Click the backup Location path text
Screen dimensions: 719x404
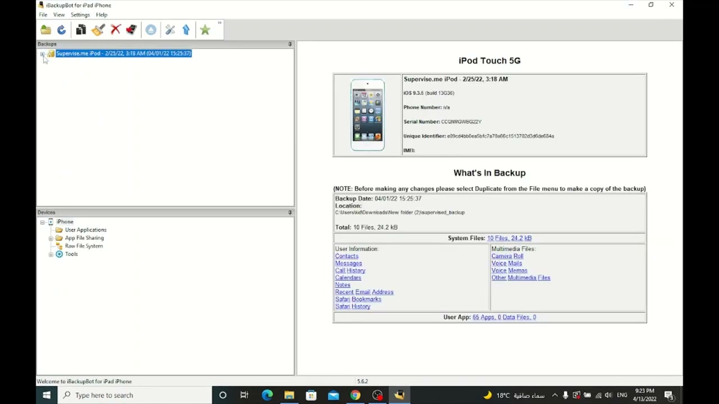click(400, 213)
